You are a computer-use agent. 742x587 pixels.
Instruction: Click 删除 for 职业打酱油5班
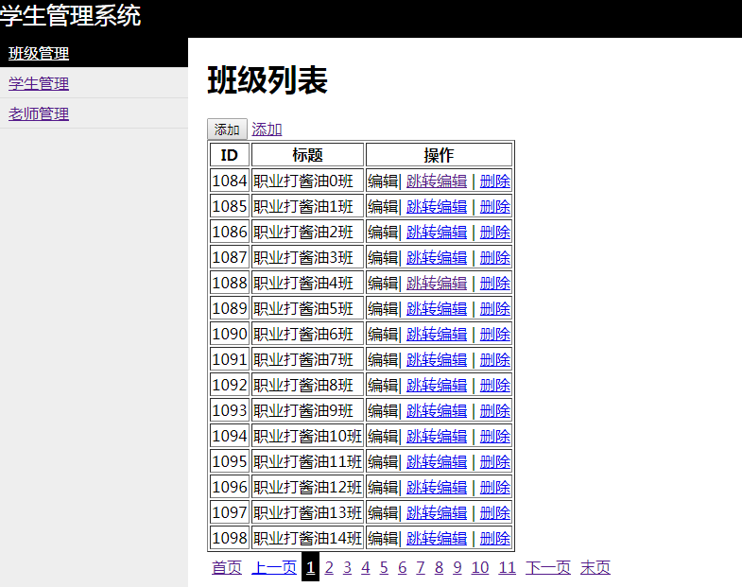pos(495,309)
